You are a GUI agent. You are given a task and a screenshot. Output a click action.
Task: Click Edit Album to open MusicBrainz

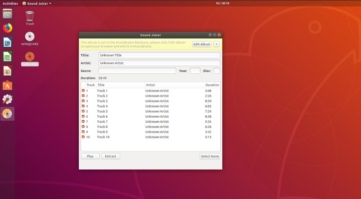[202, 44]
